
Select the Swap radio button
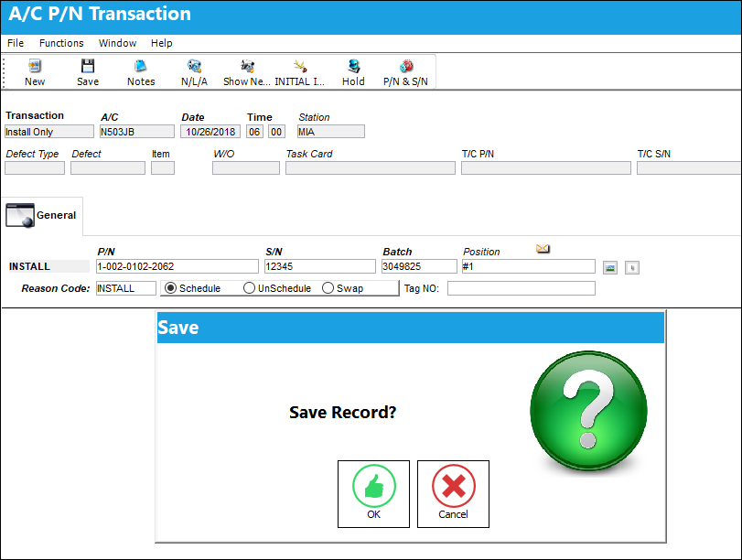[x=328, y=288]
